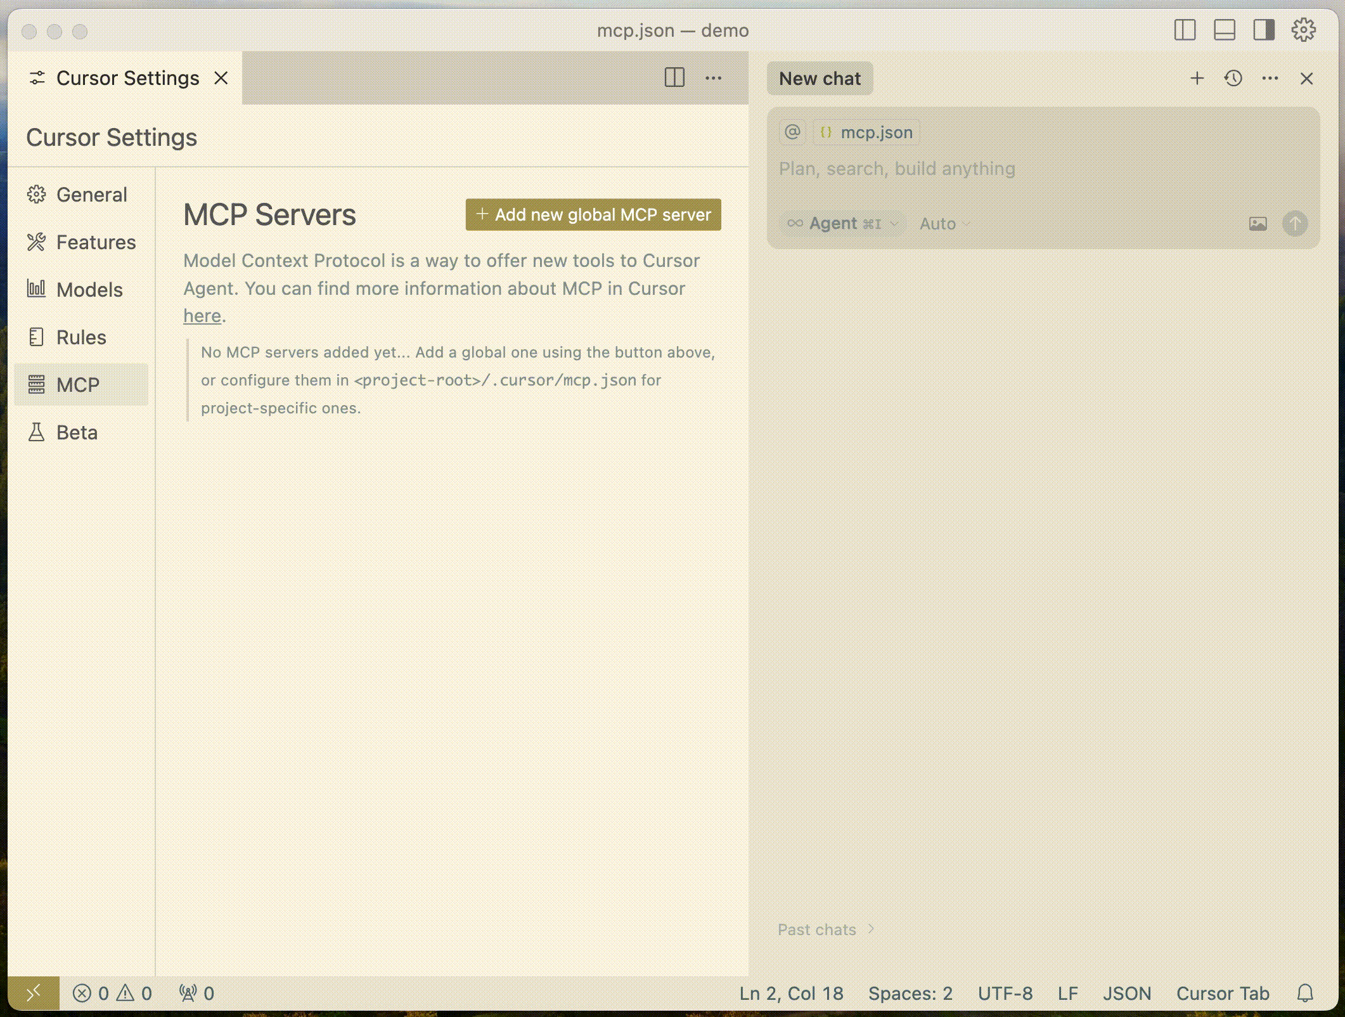Toggle bottom panel layout icon
Viewport: 1345px width, 1017px height.
coord(1224,30)
